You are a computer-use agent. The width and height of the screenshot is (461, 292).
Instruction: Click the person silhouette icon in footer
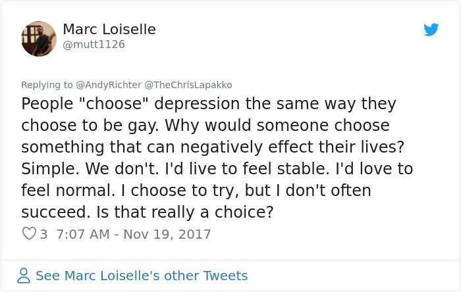[x=24, y=276]
